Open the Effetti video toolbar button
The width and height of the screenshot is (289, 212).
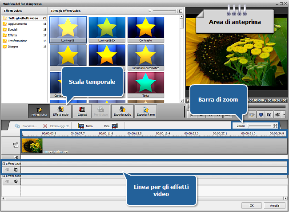pyautogui.click(x=39, y=111)
